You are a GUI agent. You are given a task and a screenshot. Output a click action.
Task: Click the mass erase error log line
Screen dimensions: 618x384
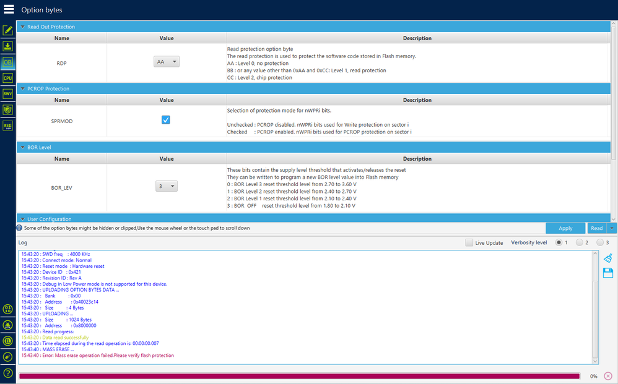pos(97,356)
